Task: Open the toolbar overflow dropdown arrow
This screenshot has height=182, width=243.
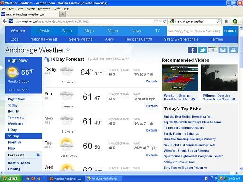Action: click(x=241, y=21)
